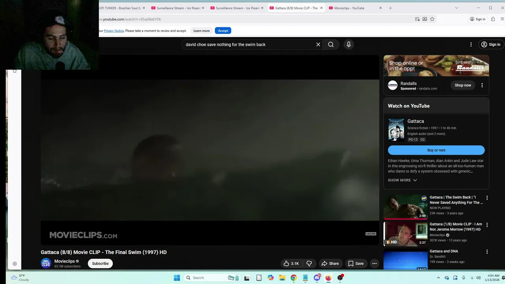Click the browser address bar URL
This screenshot has height=284, width=505.
[x=130, y=19]
